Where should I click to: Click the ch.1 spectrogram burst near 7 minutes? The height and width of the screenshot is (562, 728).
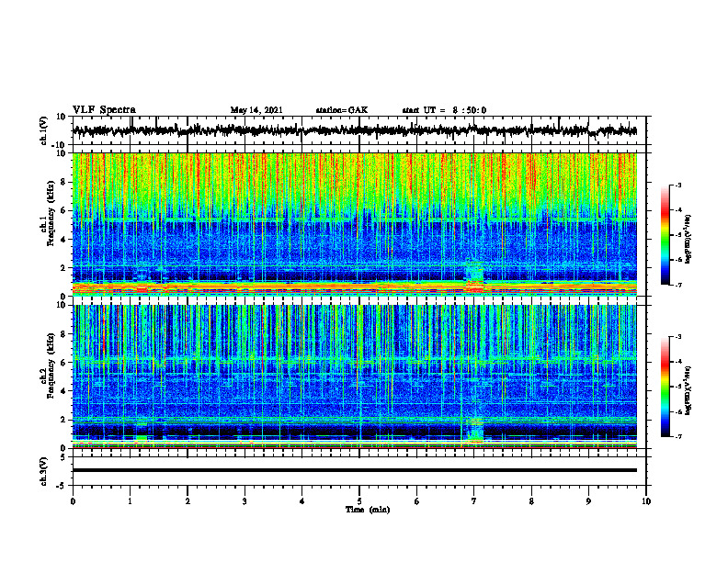click(474, 277)
